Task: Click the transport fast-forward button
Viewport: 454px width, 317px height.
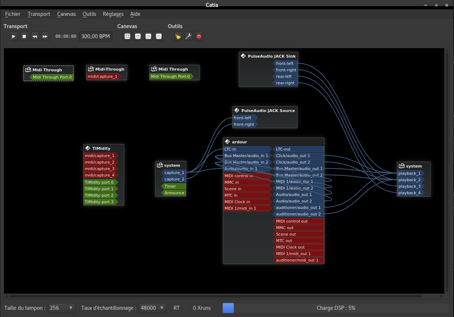Action: point(45,36)
